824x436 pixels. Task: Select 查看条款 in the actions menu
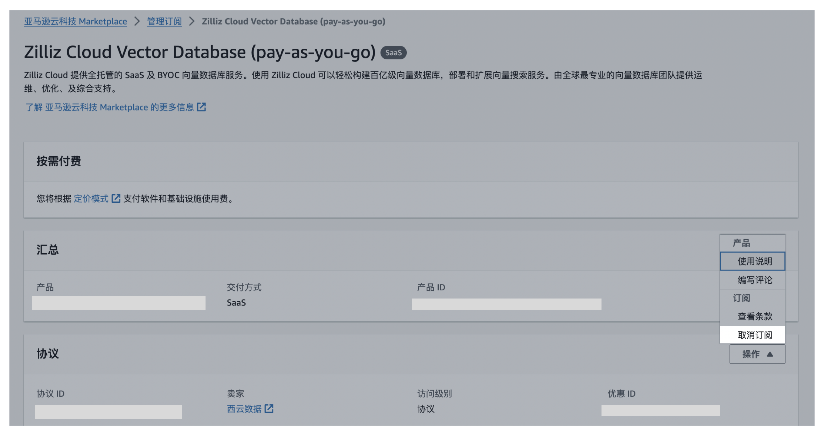coord(754,316)
